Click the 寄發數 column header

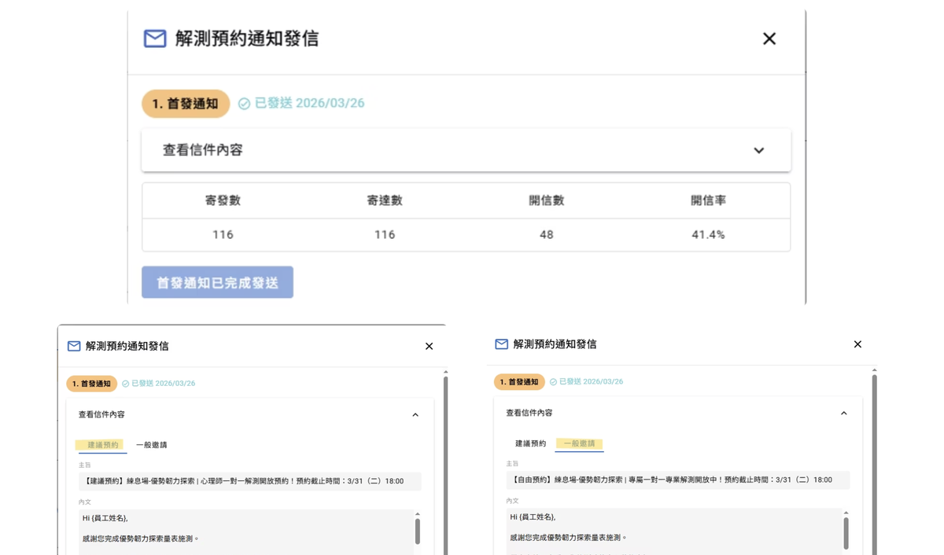click(223, 200)
